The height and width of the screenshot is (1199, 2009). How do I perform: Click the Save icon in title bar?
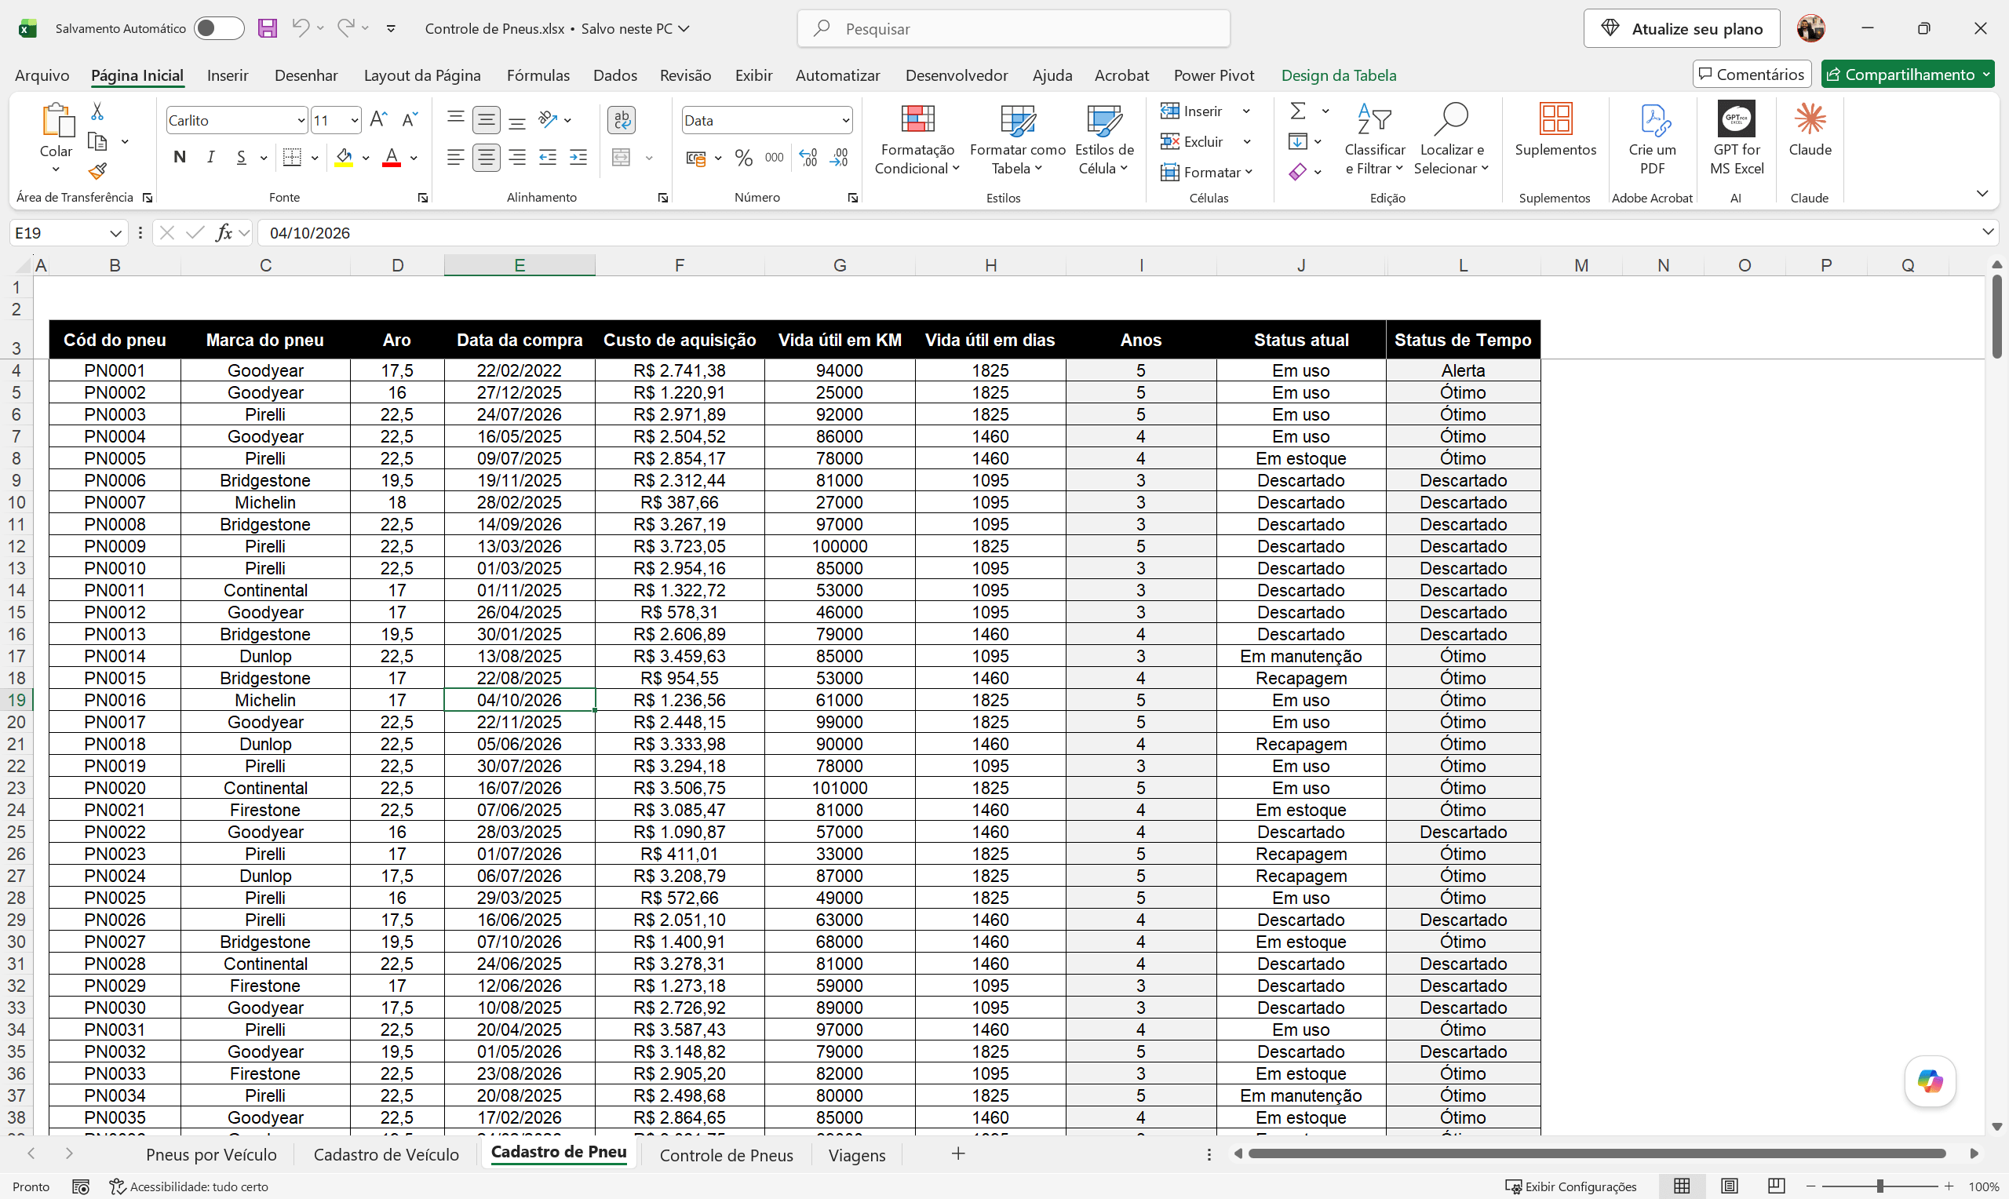click(x=268, y=28)
